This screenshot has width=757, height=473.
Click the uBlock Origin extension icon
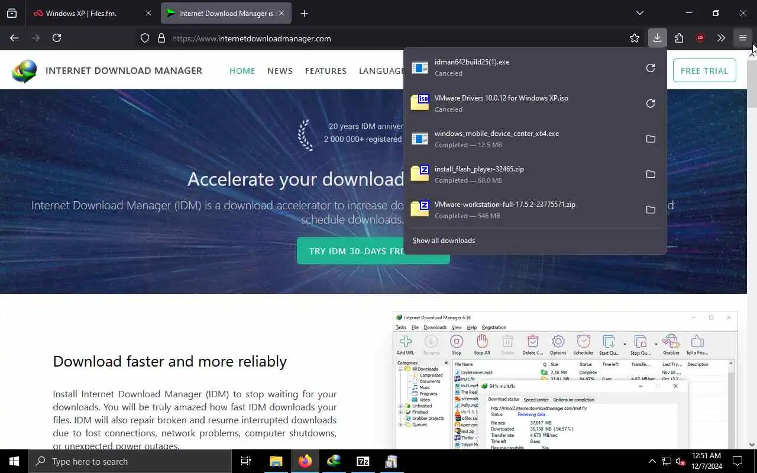tap(700, 38)
